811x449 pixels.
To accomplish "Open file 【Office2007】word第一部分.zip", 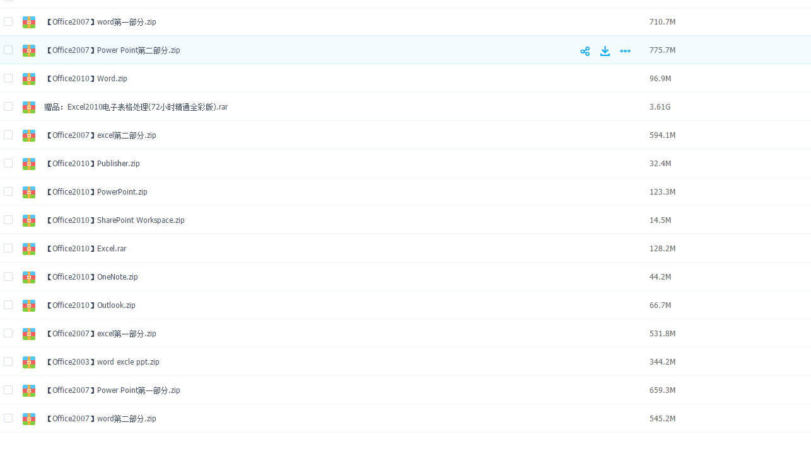I will pos(100,22).
